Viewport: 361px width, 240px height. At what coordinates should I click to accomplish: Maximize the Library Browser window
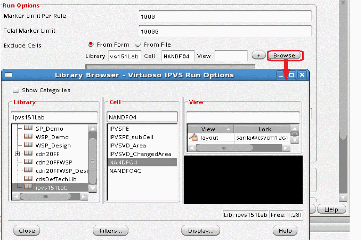click(x=292, y=75)
